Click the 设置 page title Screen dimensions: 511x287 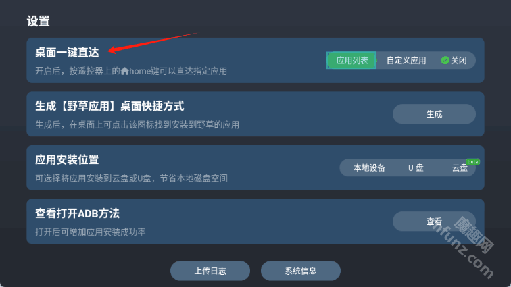tap(38, 21)
